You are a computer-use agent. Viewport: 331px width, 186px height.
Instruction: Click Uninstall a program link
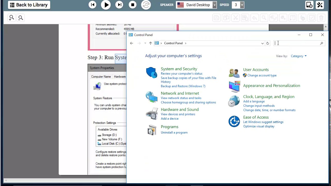pos(174,133)
